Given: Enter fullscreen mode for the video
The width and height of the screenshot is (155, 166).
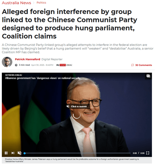Looking at the screenshot, I should [x=148, y=153].
